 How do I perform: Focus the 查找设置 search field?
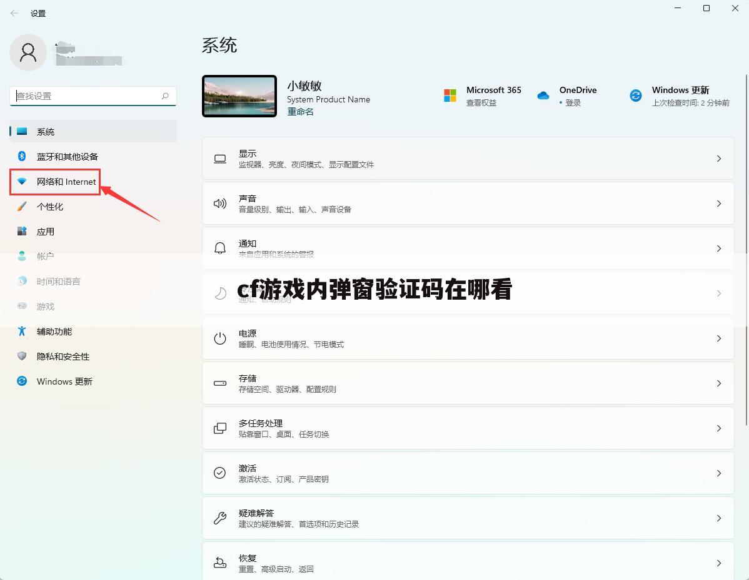93,96
